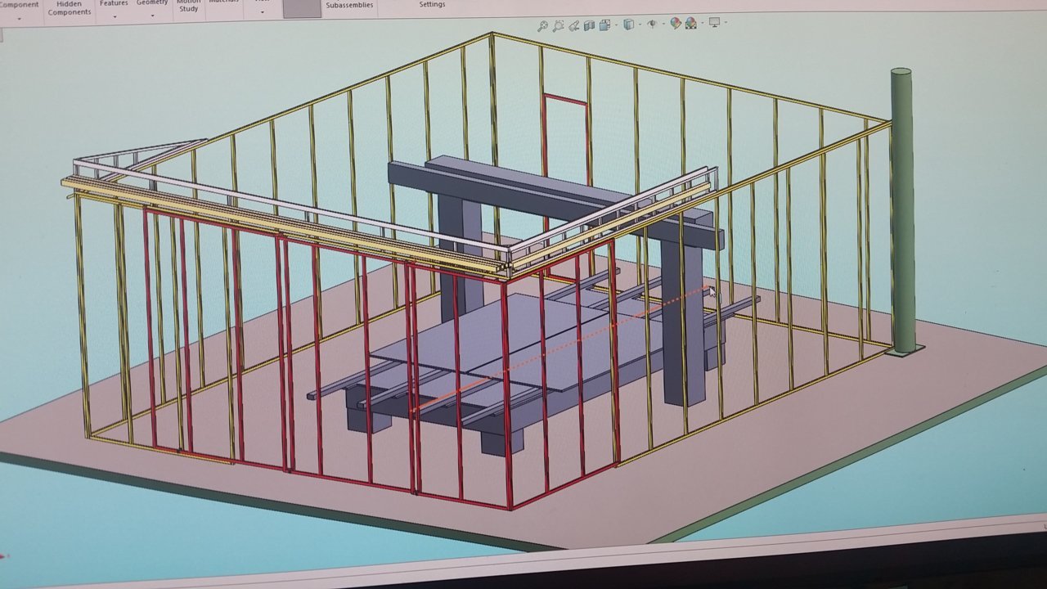
Task: Expand the View Orientation dropdown arrow
Action: 616,25
